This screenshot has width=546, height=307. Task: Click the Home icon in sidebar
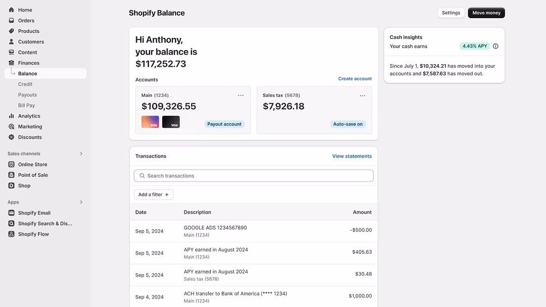pyautogui.click(x=12, y=10)
